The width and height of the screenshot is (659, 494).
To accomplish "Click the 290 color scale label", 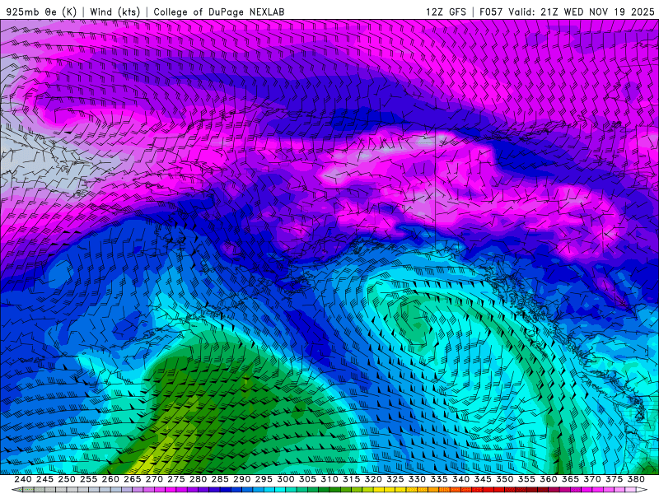I will (x=242, y=479).
